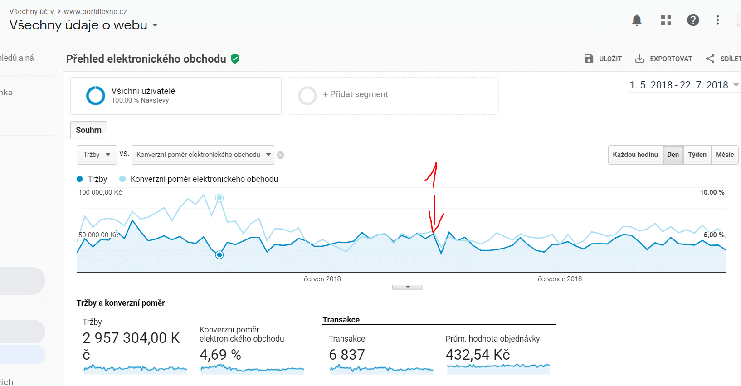The height and width of the screenshot is (386, 741).
Task: Open the three-dot more options menu
Action: point(717,20)
